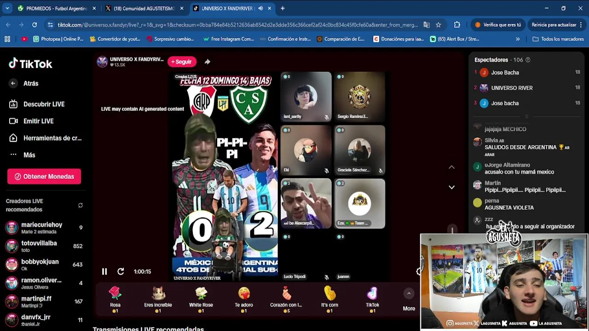589x331 pixels.
Task: Open Descubrir LIVE
Action: coord(37,104)
